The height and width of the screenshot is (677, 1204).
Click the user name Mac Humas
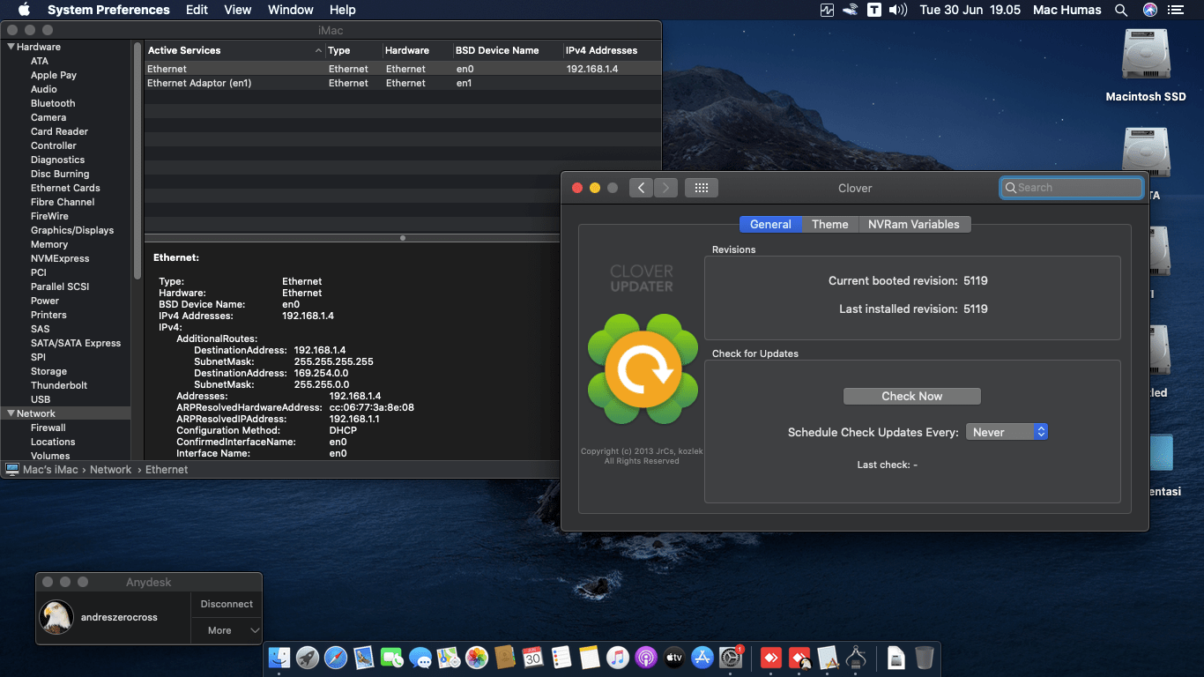[x=1067, y=10]
